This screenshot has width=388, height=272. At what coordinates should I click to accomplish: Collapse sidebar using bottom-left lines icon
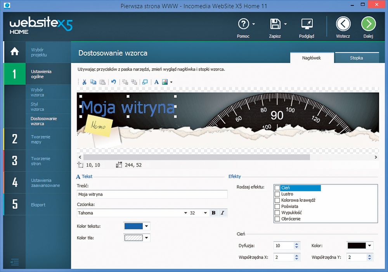15,262
